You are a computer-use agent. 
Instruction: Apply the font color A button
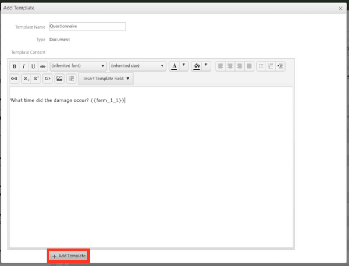pyautogui.click(x=174, y=66)
